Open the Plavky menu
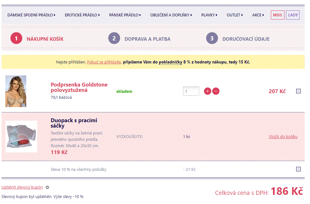This screenshot has width=310, height=204. tap(209, 15)
